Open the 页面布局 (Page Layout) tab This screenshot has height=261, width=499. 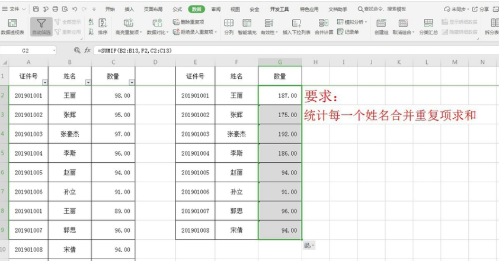click(x=153, y=9)
